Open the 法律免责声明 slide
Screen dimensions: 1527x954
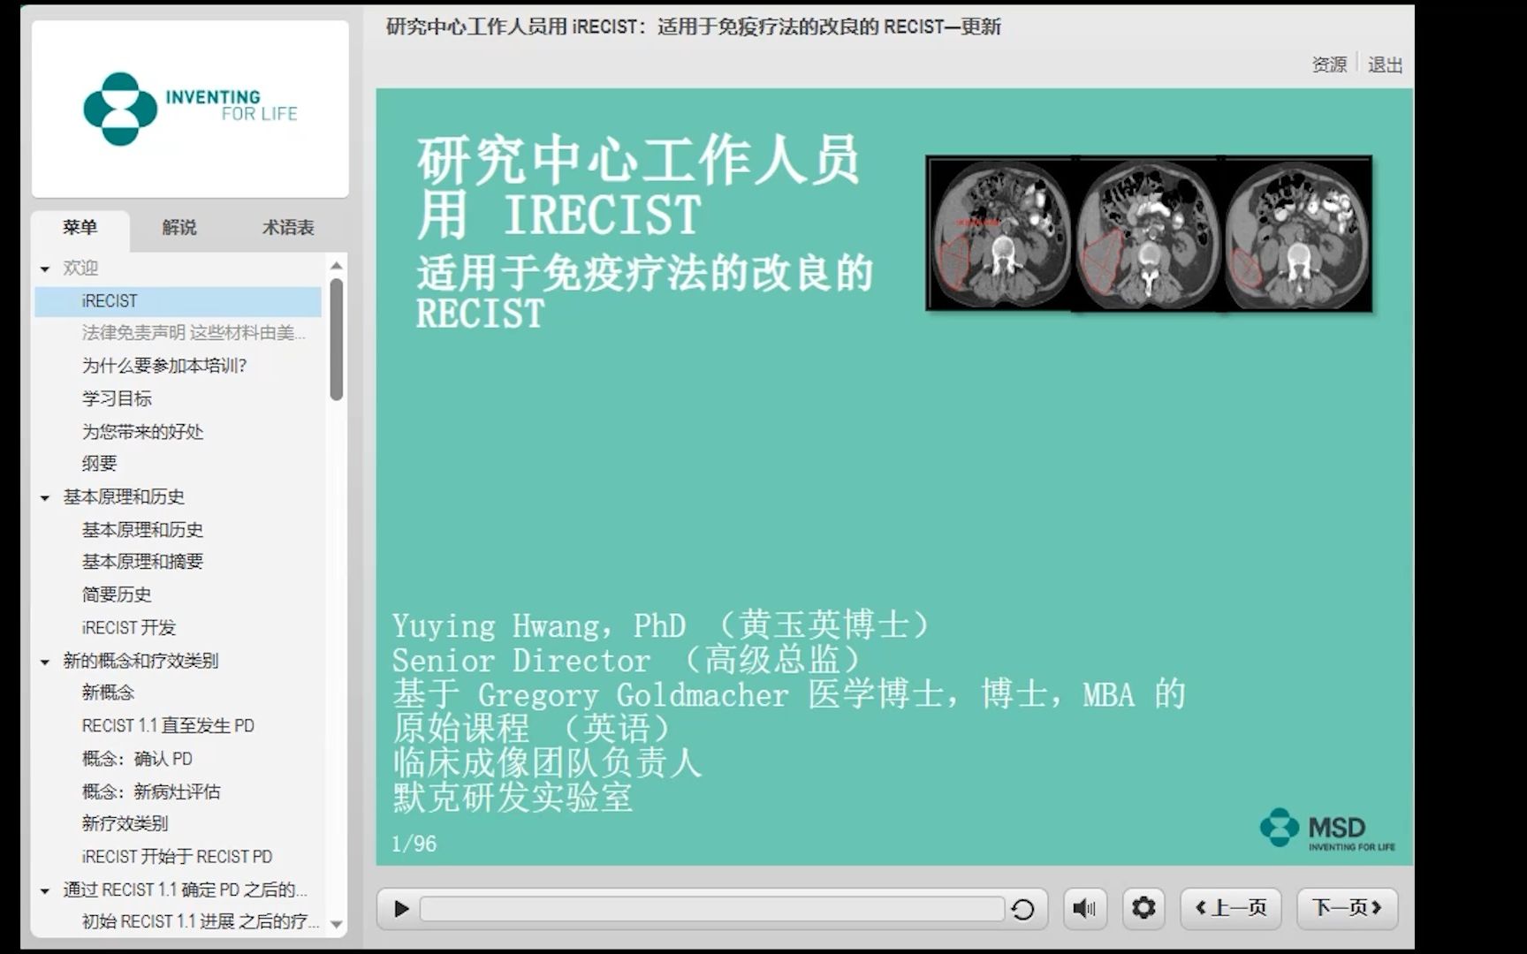point(194,333)
